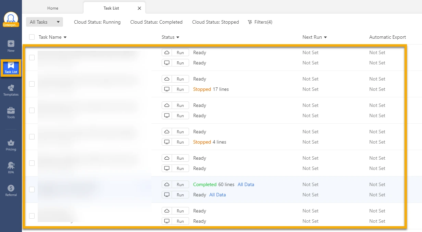Screen dimensions: 422x232
Task: Filter by Cloud Status: Running
Action: tap(97, 22)
